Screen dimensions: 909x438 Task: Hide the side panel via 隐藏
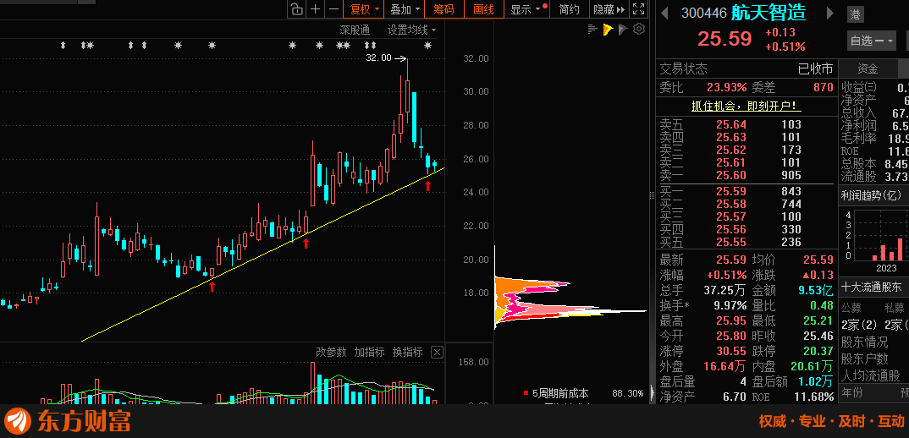[609, 8]
